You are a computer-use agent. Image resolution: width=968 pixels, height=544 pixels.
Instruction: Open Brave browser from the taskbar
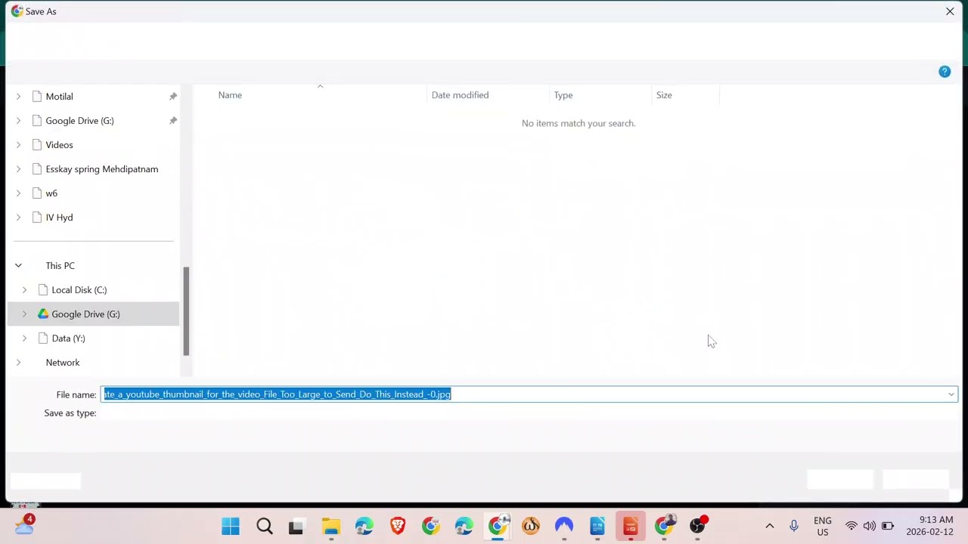(397, 526)
